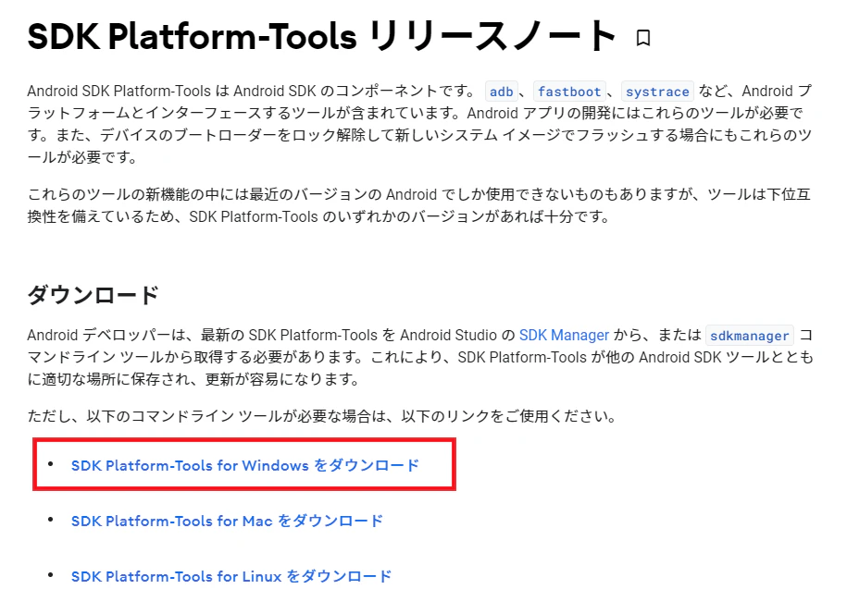Click the adb code label
Image resolution: width=847 pixels, height=614 pixels.
(502, 92)
